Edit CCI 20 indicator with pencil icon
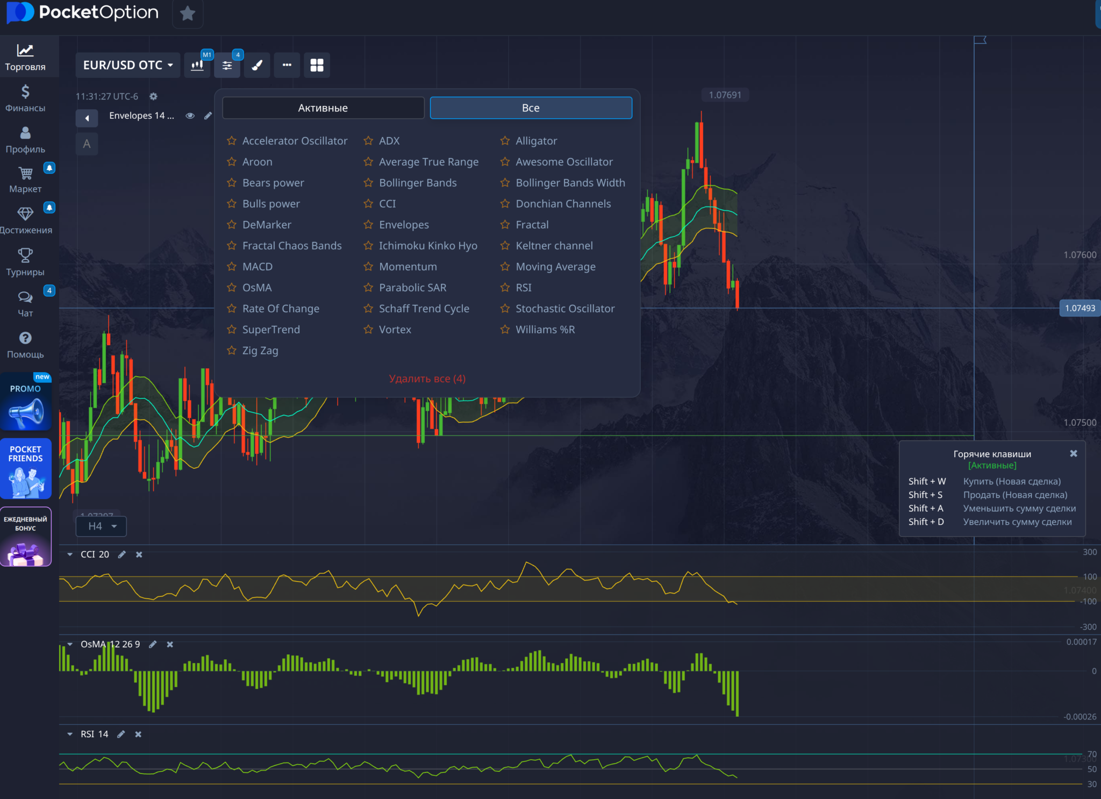The height and width of the screenshot is (799, 1101). (x=122, y=554)
